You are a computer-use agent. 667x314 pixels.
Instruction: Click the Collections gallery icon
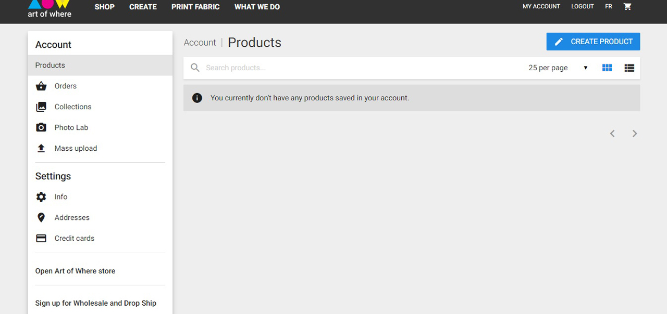[41, 107]
